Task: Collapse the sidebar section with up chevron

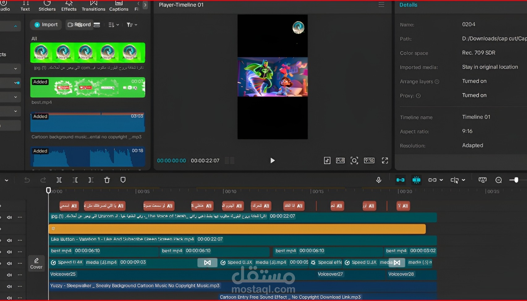Action: [x=15, y=26]
